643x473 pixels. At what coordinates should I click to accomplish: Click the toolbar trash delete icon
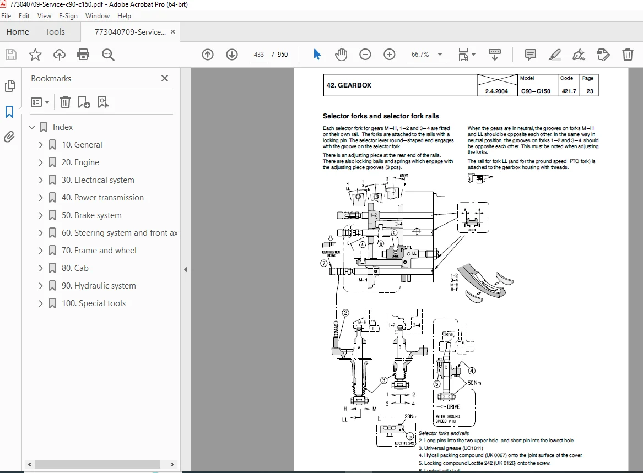pos(628,55)
